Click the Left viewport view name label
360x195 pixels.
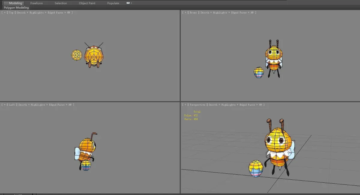pyautogui.click(x=12, y=105)
